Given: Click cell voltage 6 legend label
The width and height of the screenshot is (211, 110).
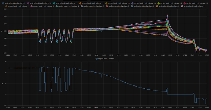Looking at the screenshot, I should coord(94,6).
